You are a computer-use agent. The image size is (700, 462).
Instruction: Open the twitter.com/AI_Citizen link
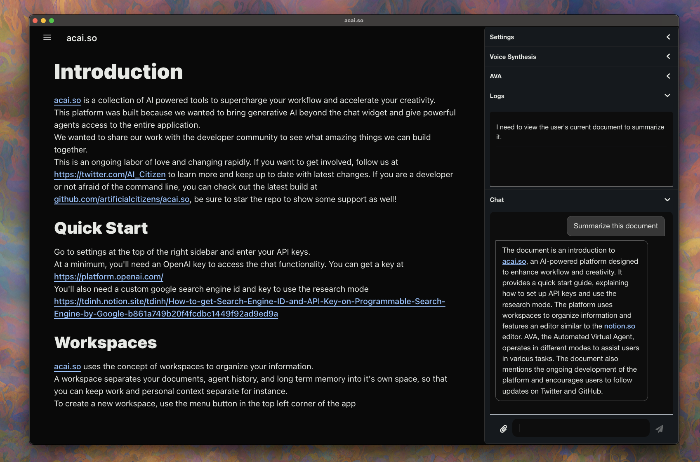110,174
